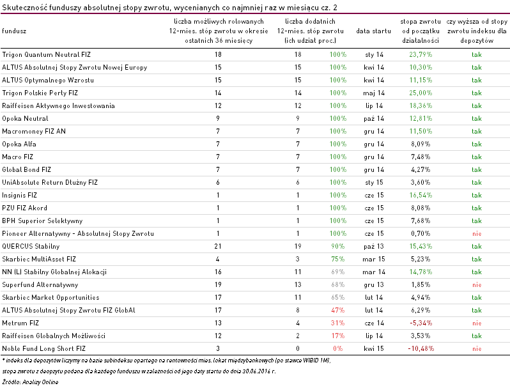Select start date 'kwi 15' for Noble Fund
Image resolution: width=510 pixels, height=388 pixels.
pyautogui.click(x=374, y=348)
